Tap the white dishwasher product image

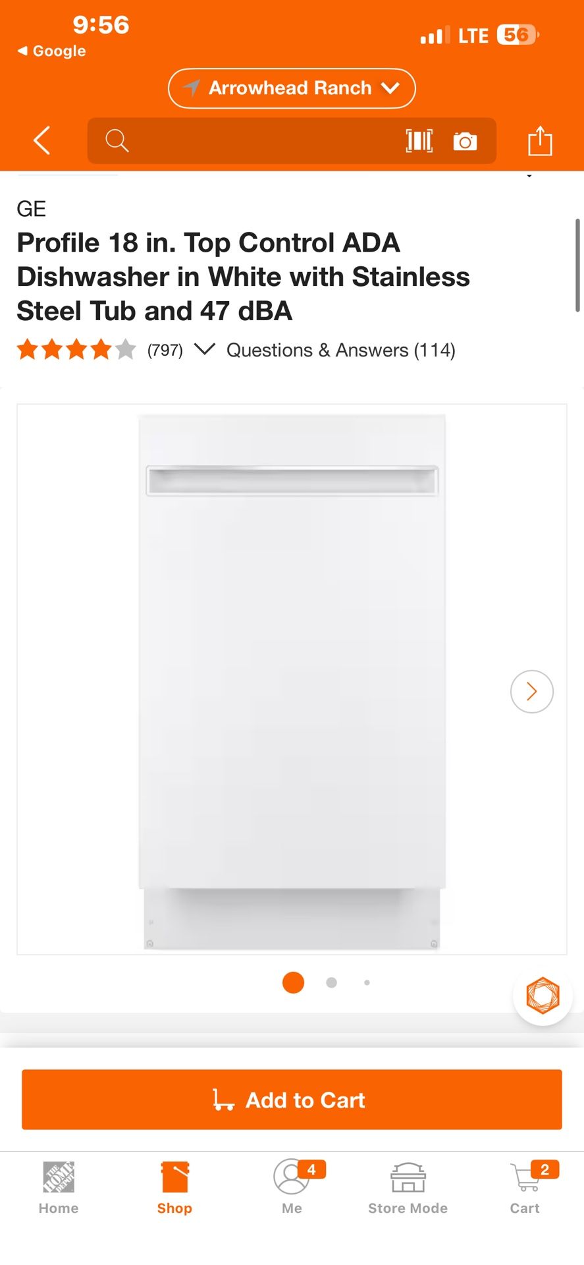click(x=292, y=679)
